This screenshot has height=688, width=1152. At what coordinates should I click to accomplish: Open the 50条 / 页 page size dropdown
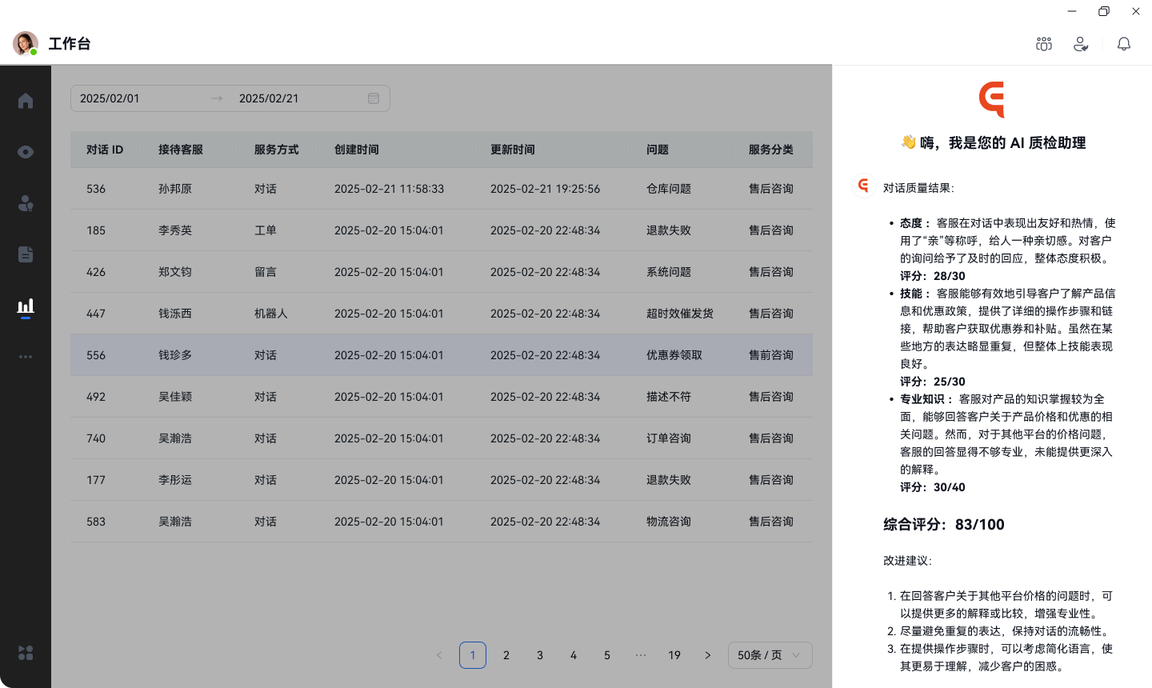770,655
